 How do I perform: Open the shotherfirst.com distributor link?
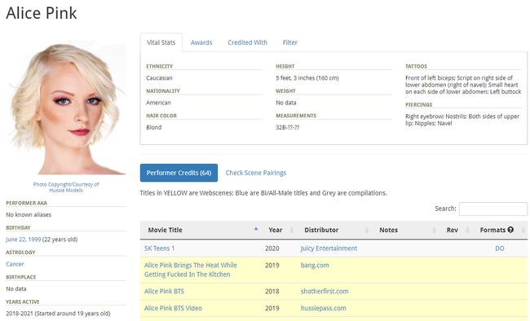[325, 292]
